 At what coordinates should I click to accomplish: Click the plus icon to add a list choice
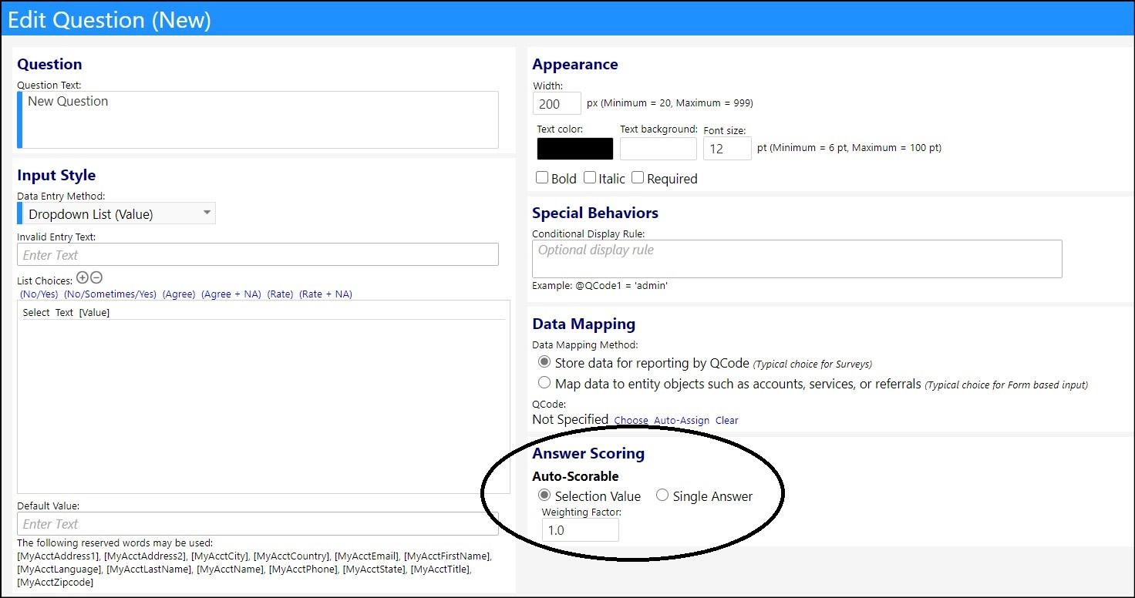(x=83, y=278)
